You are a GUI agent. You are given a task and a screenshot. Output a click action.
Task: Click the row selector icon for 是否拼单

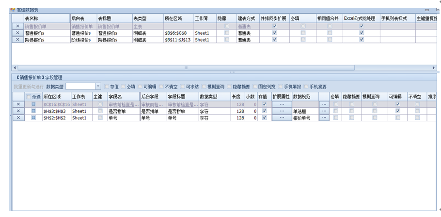(x=33, y=111)
